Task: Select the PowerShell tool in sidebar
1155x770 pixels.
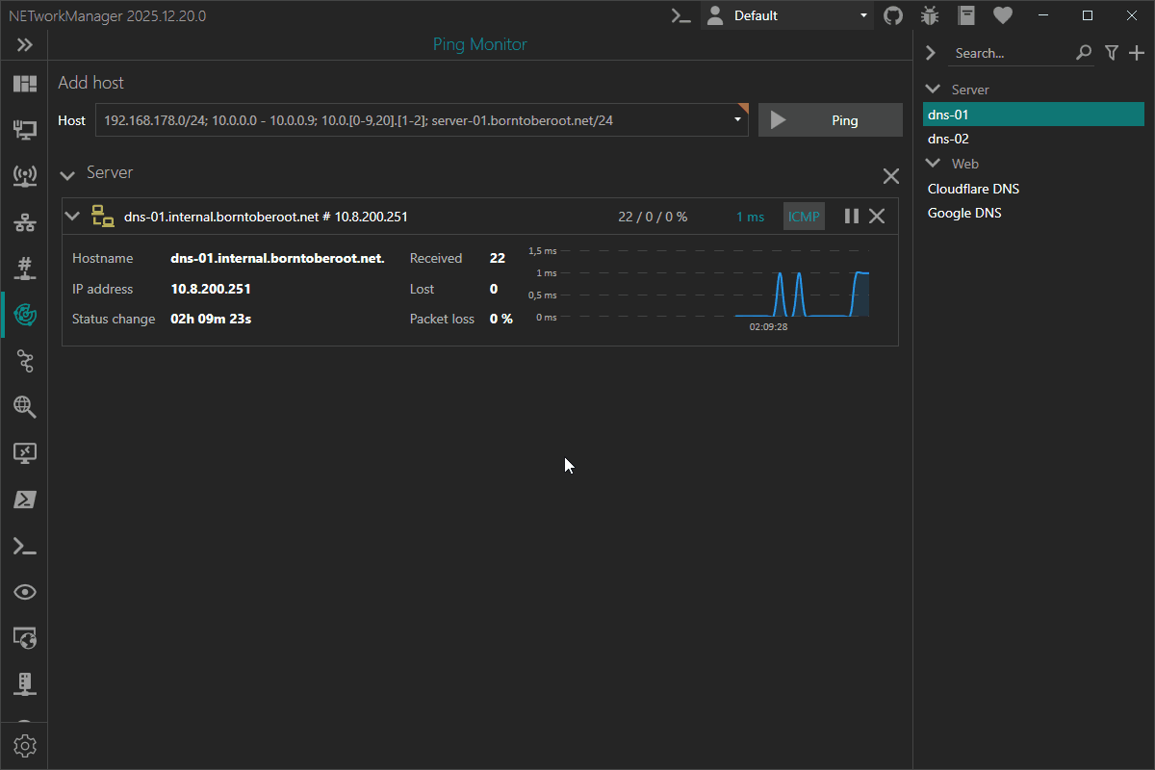Action: [25, 500]
